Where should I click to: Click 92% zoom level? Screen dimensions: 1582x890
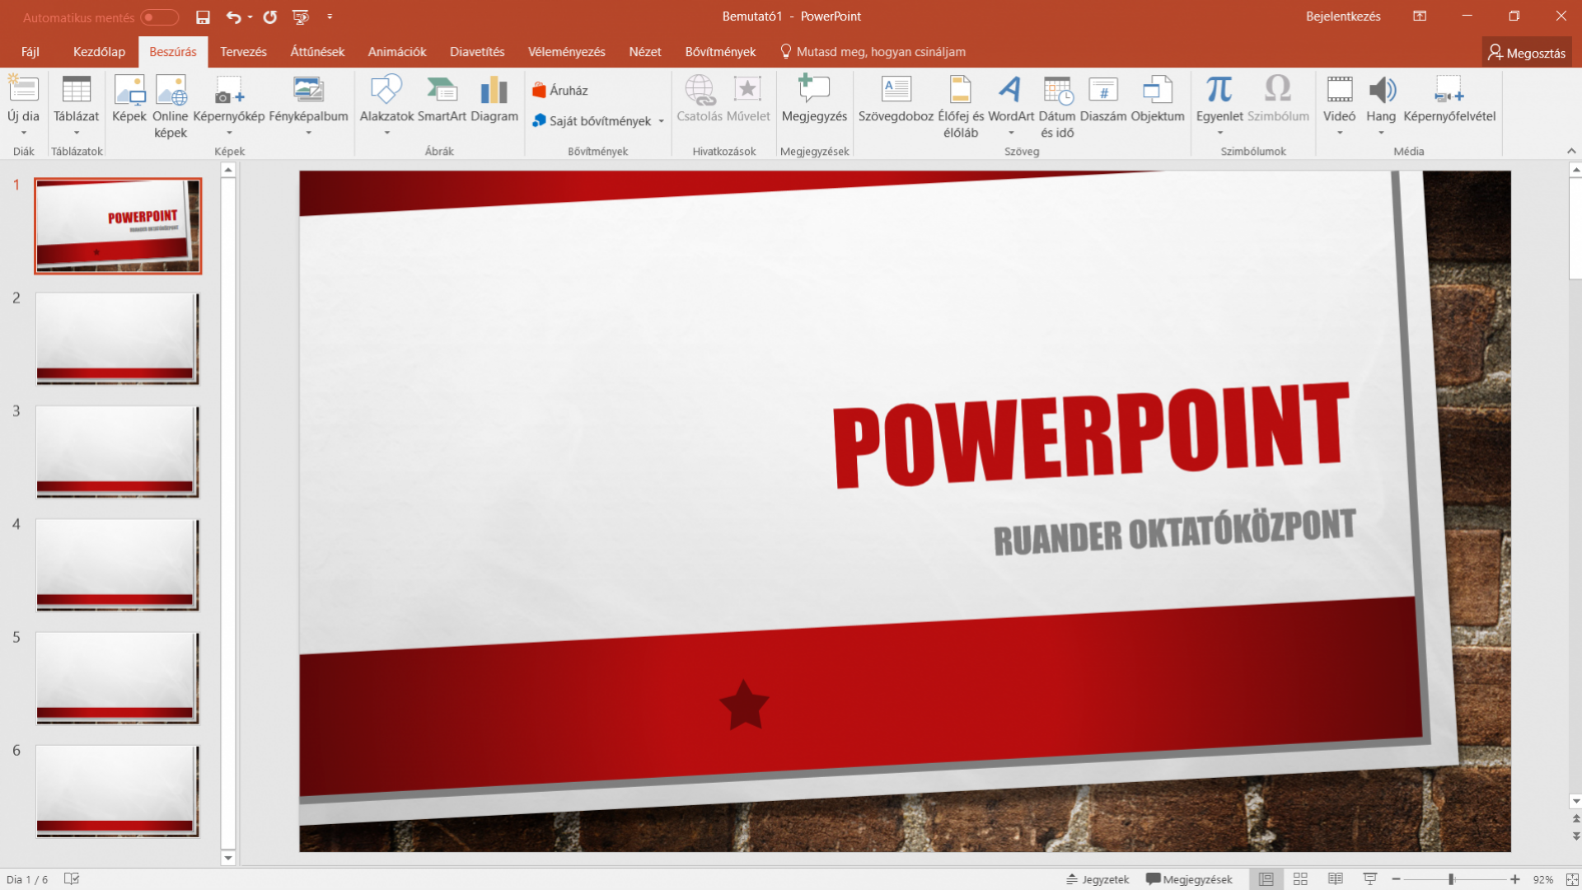(1543, 879)
